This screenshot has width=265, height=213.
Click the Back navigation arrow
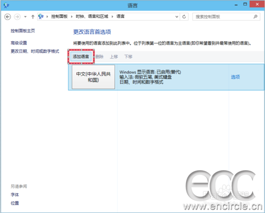point(7,17)
